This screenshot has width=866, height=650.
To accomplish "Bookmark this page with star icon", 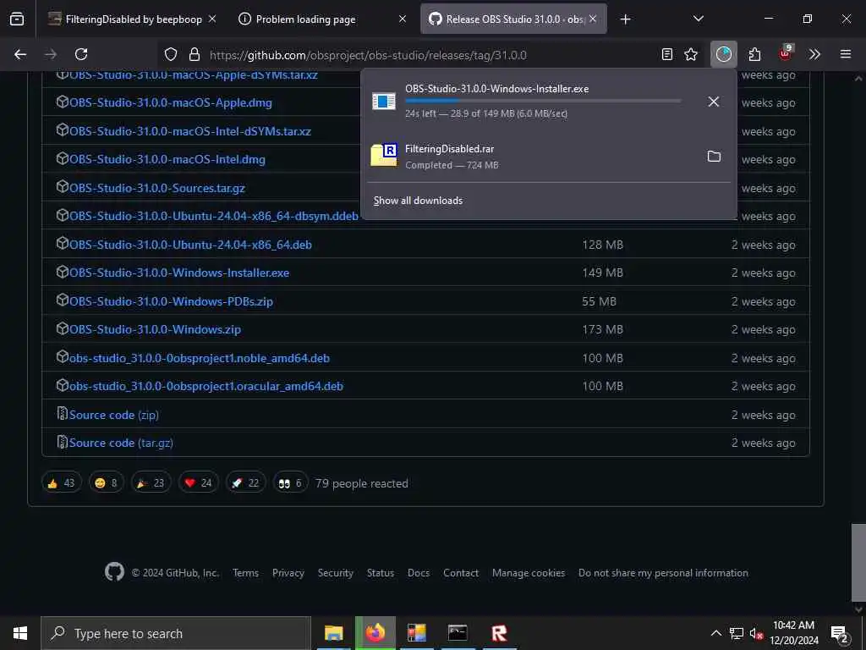I will (691, 54).
